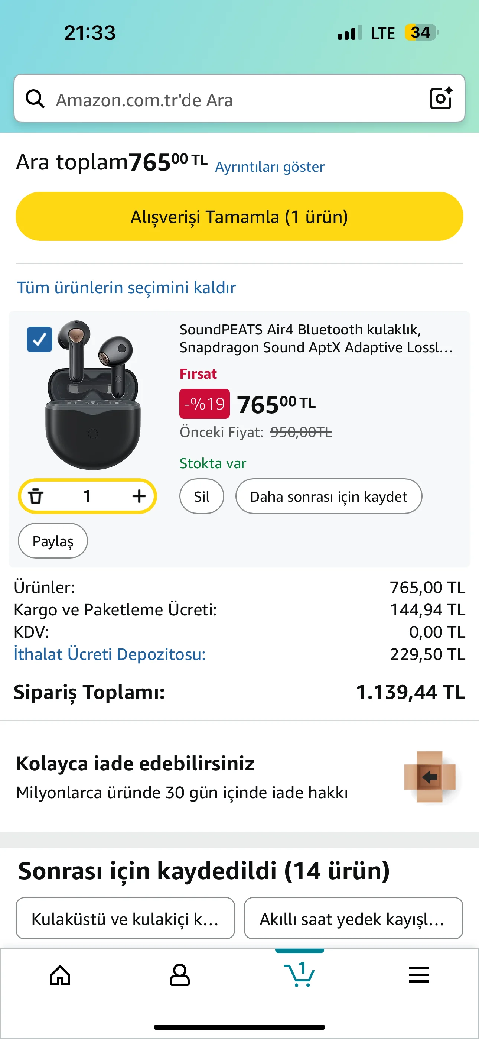Tap Alışverişi Tamamla checkout button
Screen dimensions: 479x1039
[239, 217]
